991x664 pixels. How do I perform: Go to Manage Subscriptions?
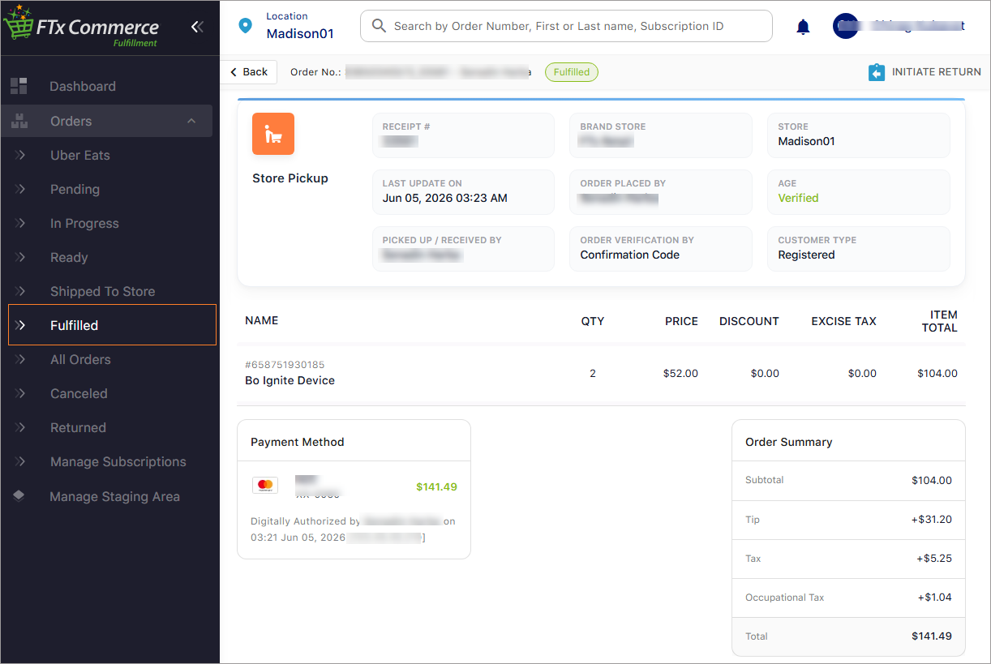[x=118, y=461]
